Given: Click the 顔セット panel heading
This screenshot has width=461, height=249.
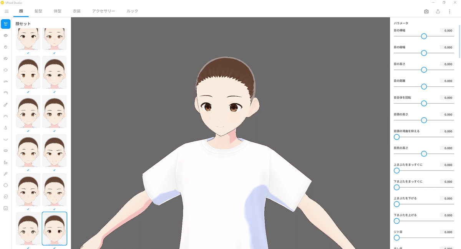Looking at the screenshot, I should (23, 24).
